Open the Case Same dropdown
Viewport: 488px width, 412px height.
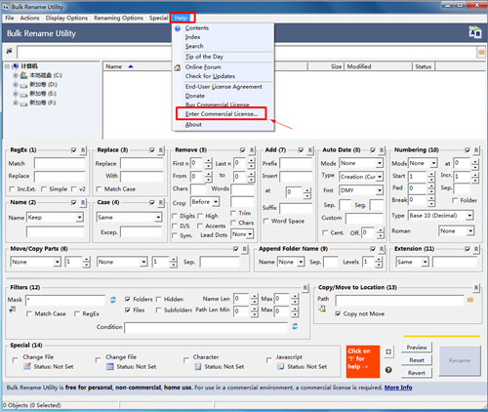[158, 218]
